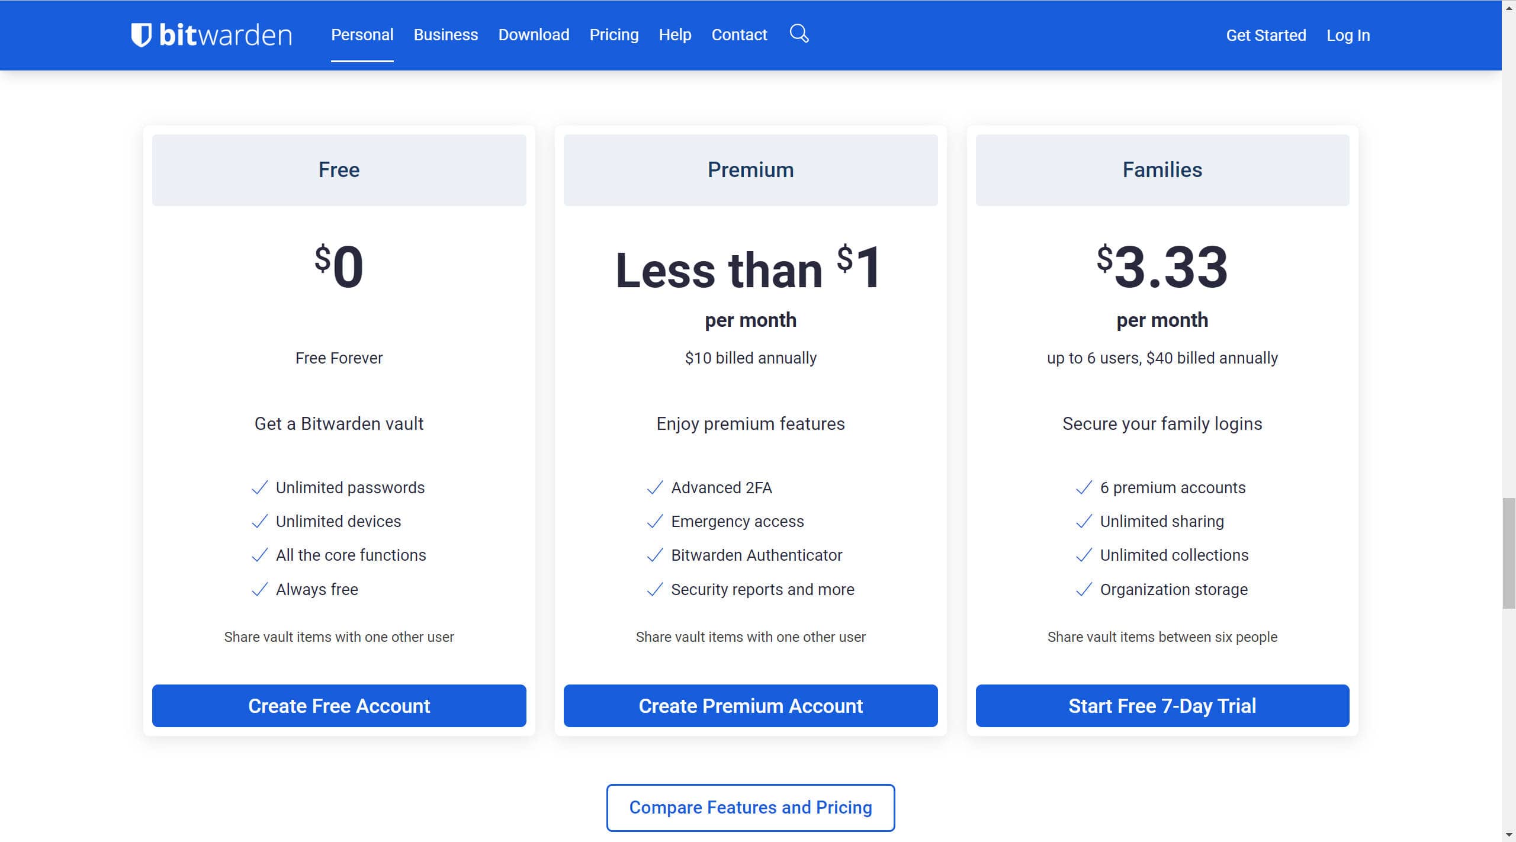The width and height of the screenshot is (1516, 842).
Task: Click '$10 billed annually' text
Action: [750, 358]
